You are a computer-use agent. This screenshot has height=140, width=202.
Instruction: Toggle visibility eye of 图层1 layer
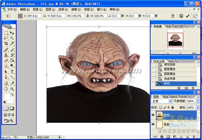click(x=153, y=115)
